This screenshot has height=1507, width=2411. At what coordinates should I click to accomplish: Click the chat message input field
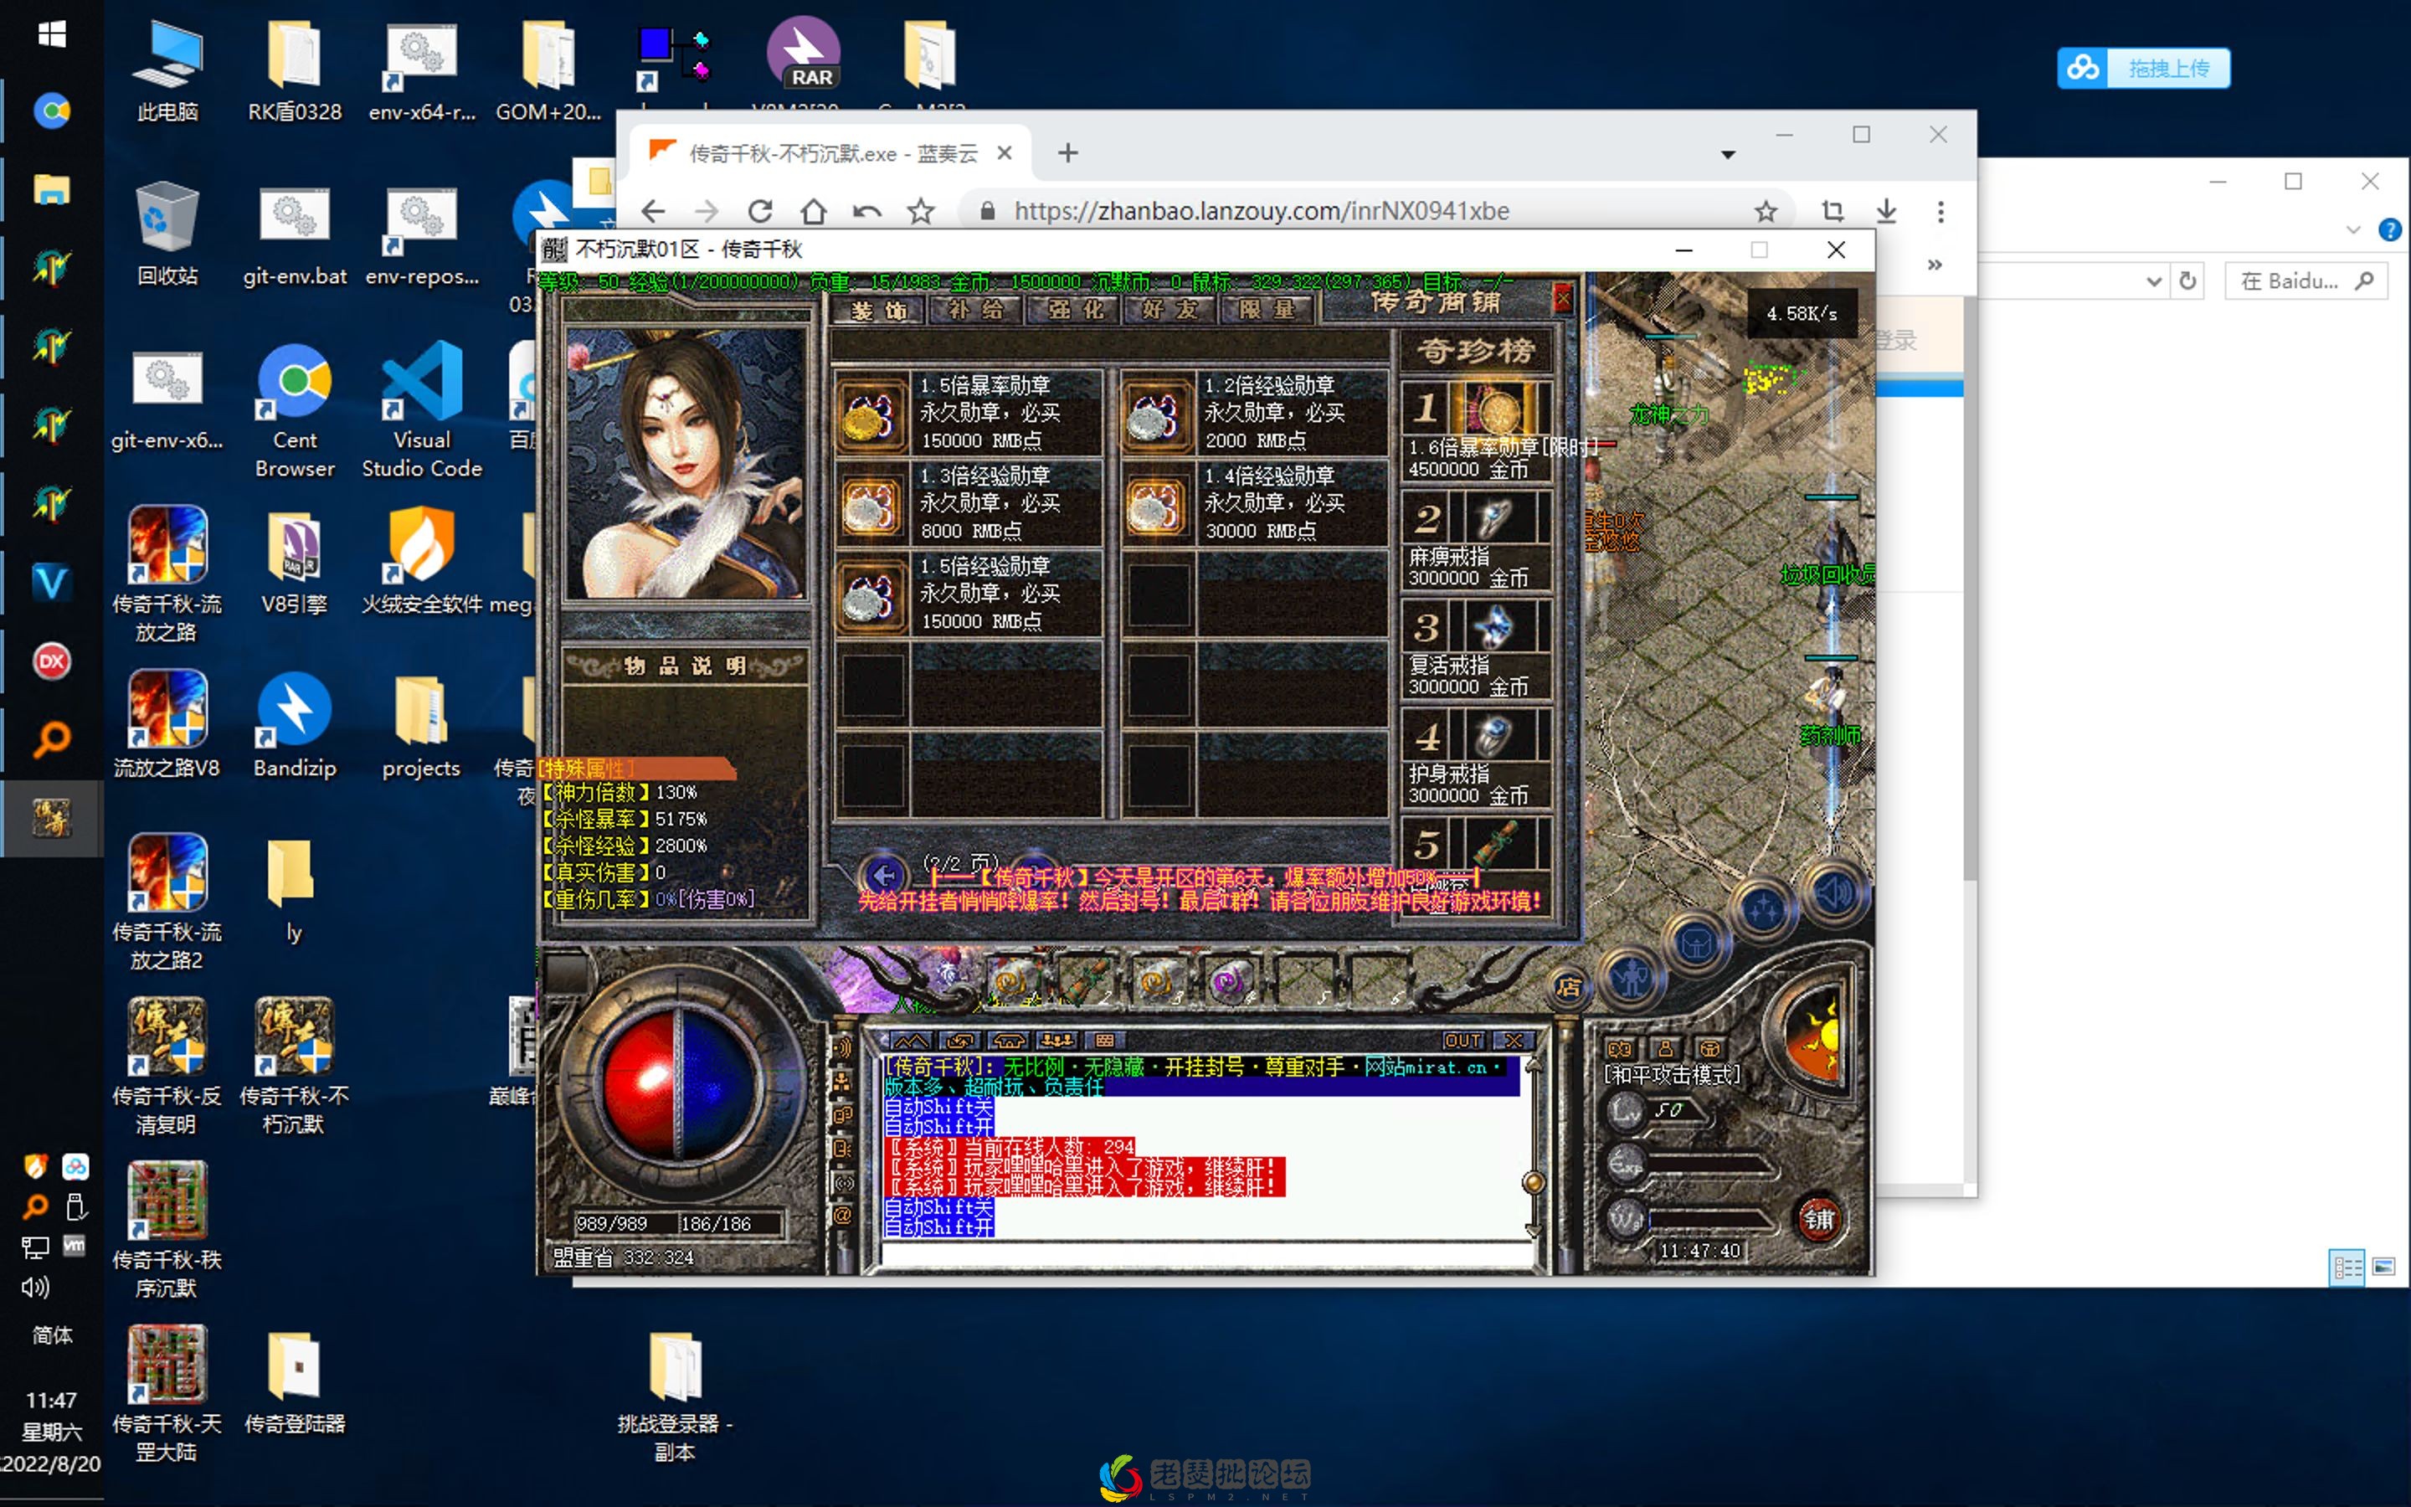pos(1205,1254)
